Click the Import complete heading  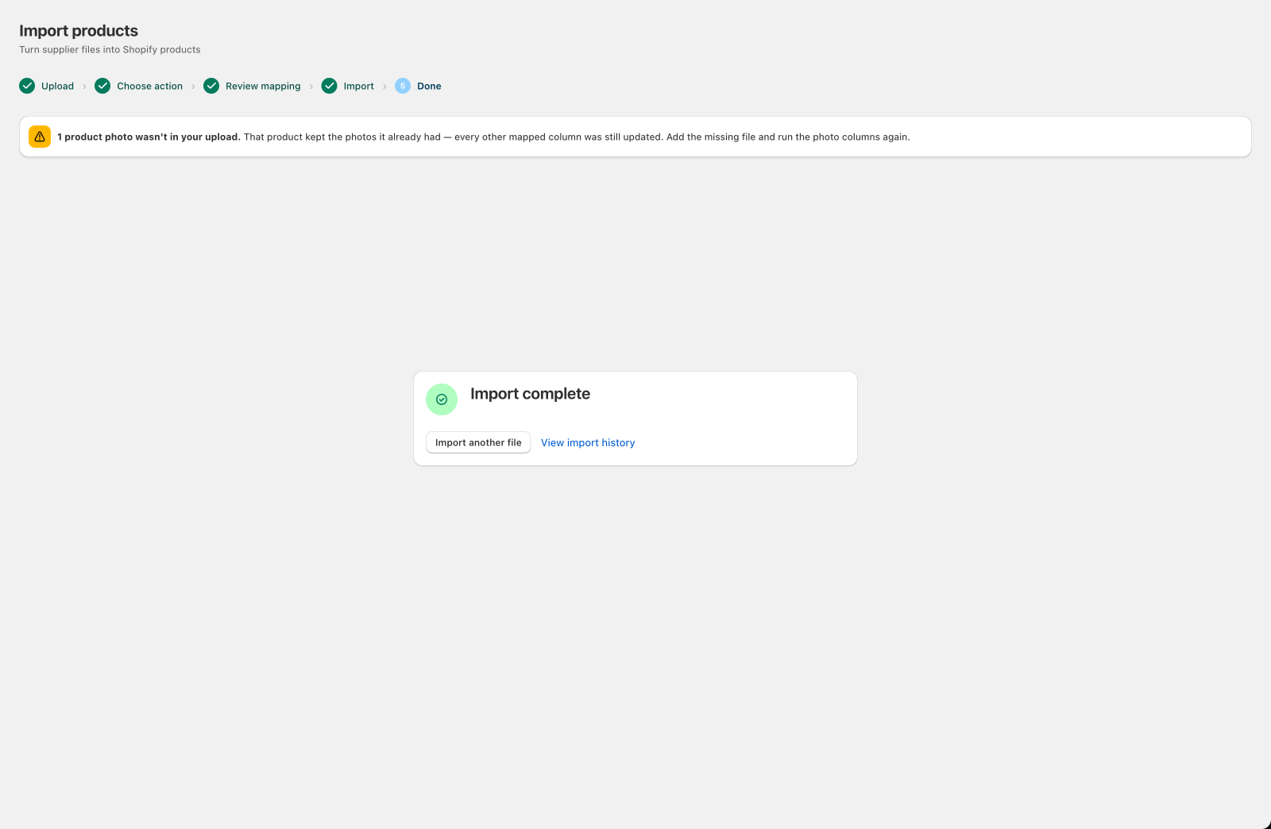530,394
